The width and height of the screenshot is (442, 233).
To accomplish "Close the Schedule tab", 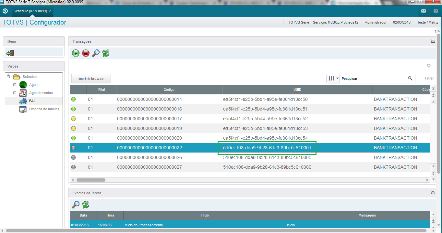I will (50, 11).
